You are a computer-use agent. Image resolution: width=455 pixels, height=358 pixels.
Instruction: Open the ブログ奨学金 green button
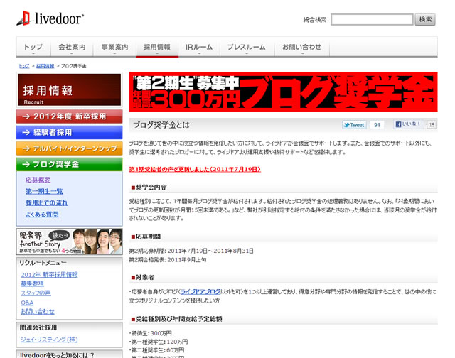70,164
